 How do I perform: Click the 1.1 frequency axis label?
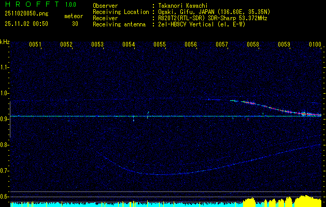tap(5, 67)
